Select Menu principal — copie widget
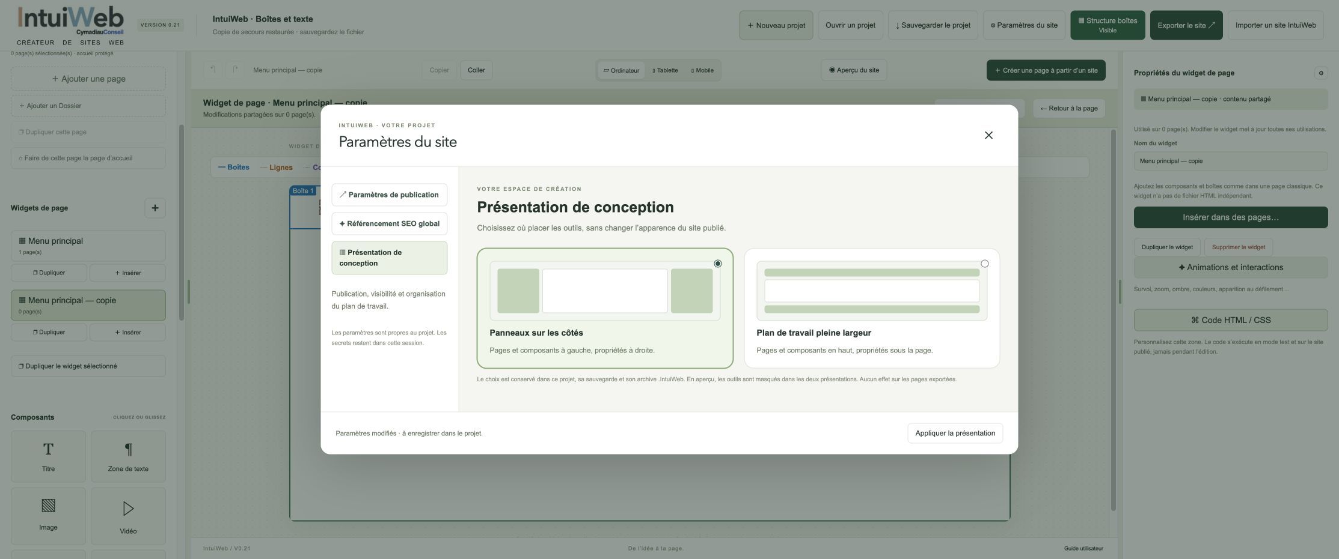1339x559 pixels. [88, 305]
